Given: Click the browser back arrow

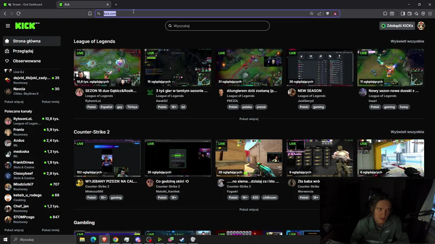Looking at the screenshot, I should point(5,14).
